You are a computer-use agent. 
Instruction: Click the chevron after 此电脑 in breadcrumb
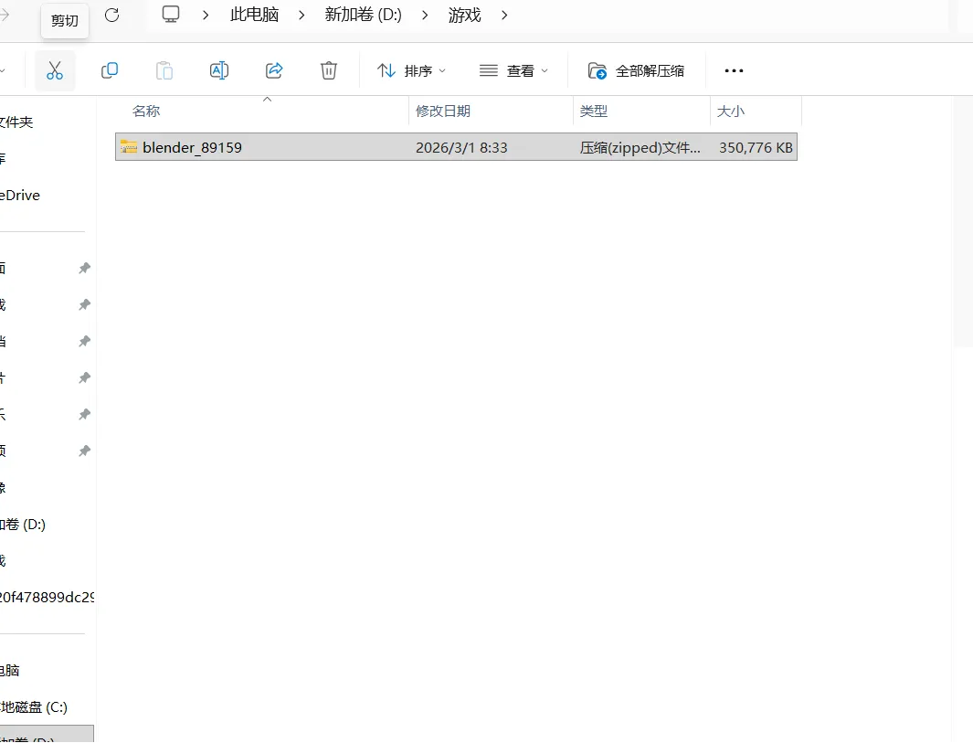pyautogui.click(x=301, y=15)
